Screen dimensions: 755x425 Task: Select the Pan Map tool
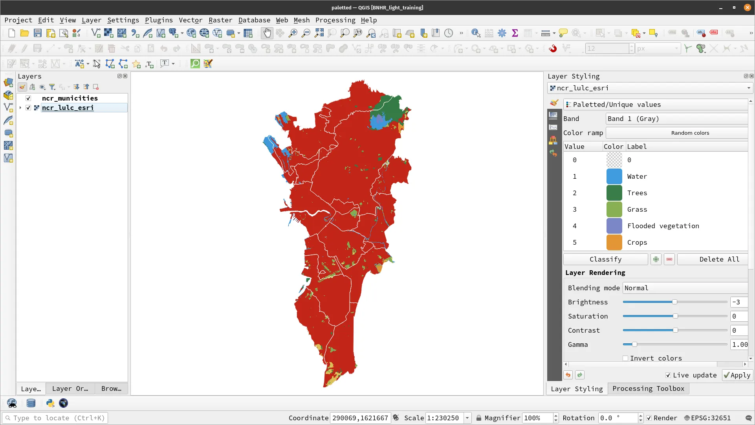pos(267,33)
